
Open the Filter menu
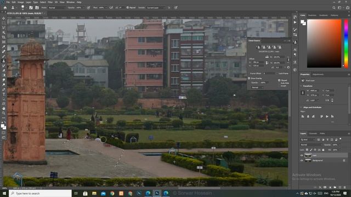pyautogui.click(x=50, y=2)
